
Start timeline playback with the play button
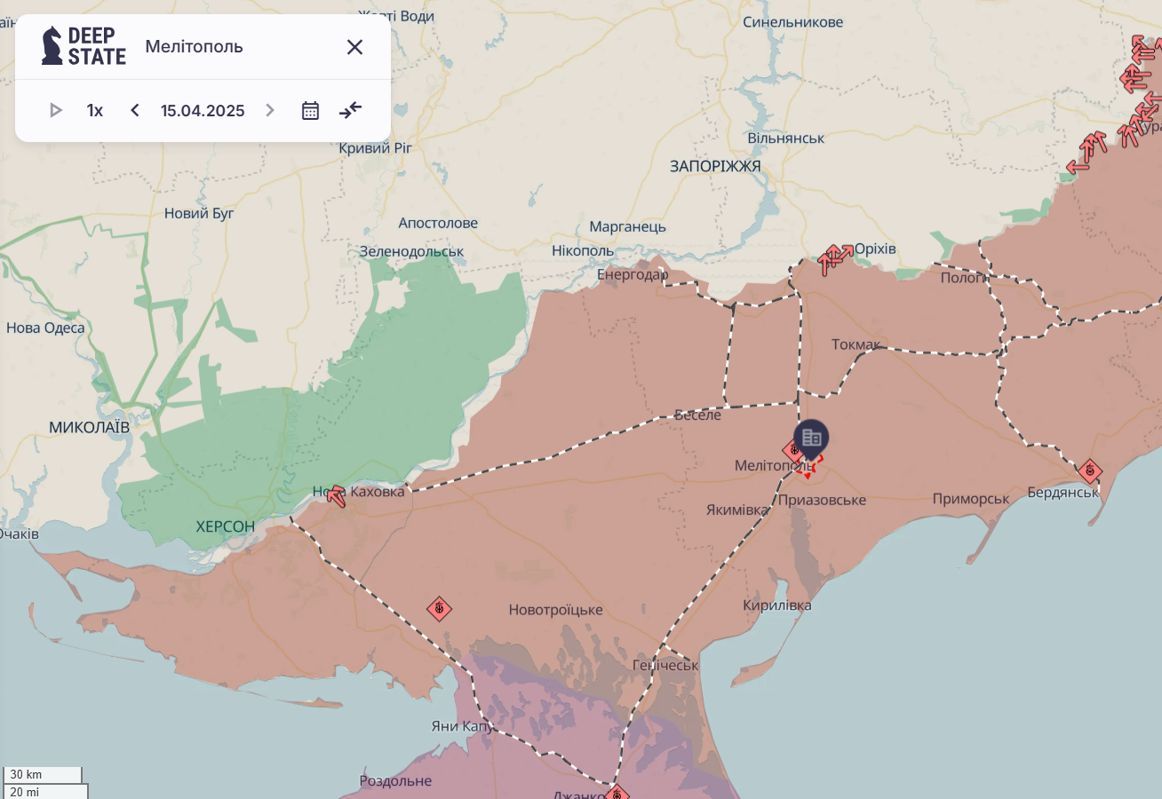click(x=56, y=110)
